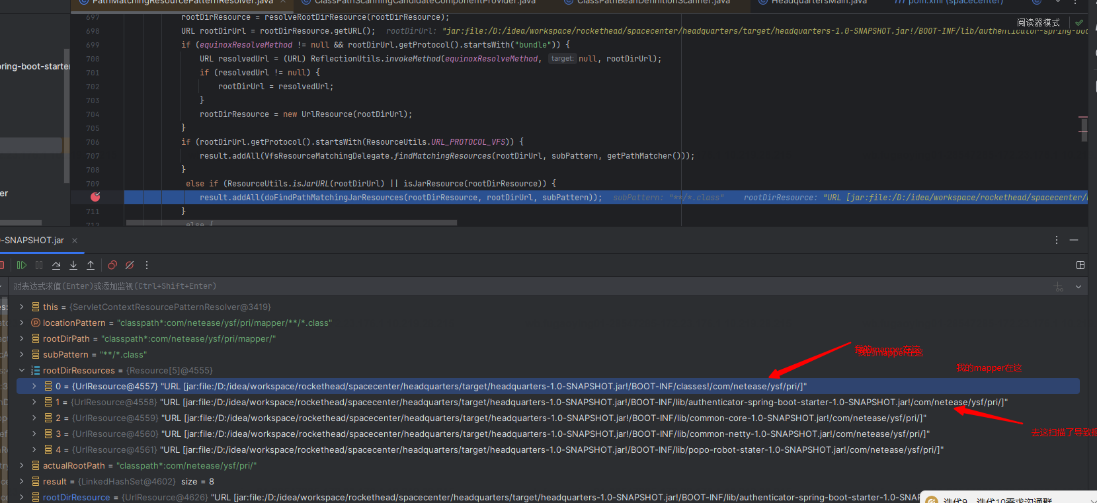Viewport: 1097px width, 503px height.
Task: Step into the current method call
Action: (73, 265)
